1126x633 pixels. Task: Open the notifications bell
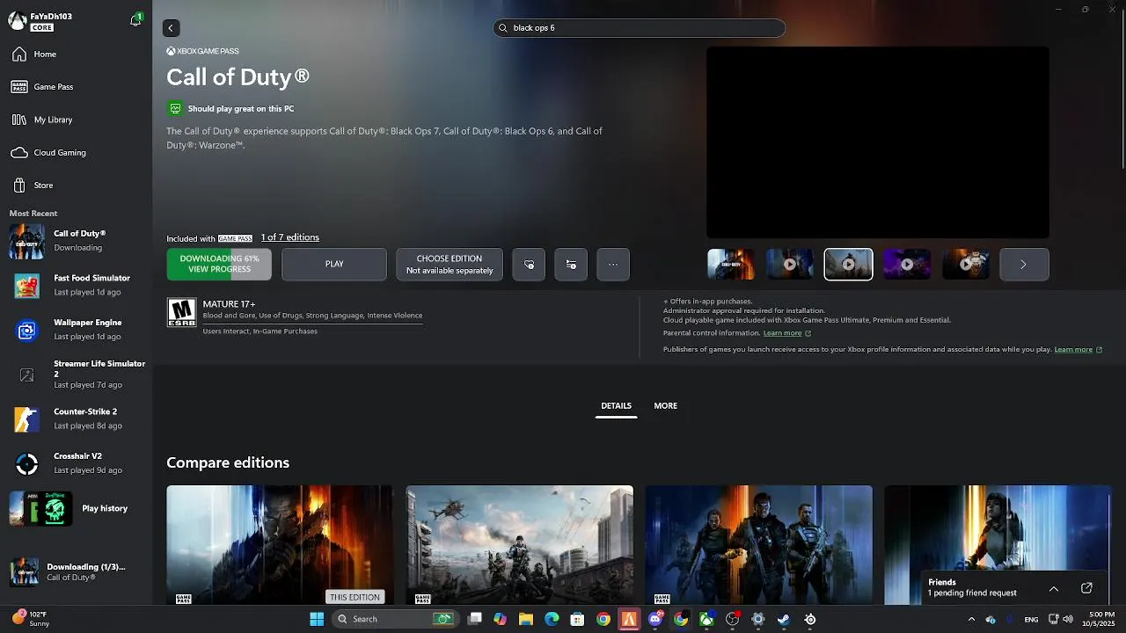click(x=135, y=19)
